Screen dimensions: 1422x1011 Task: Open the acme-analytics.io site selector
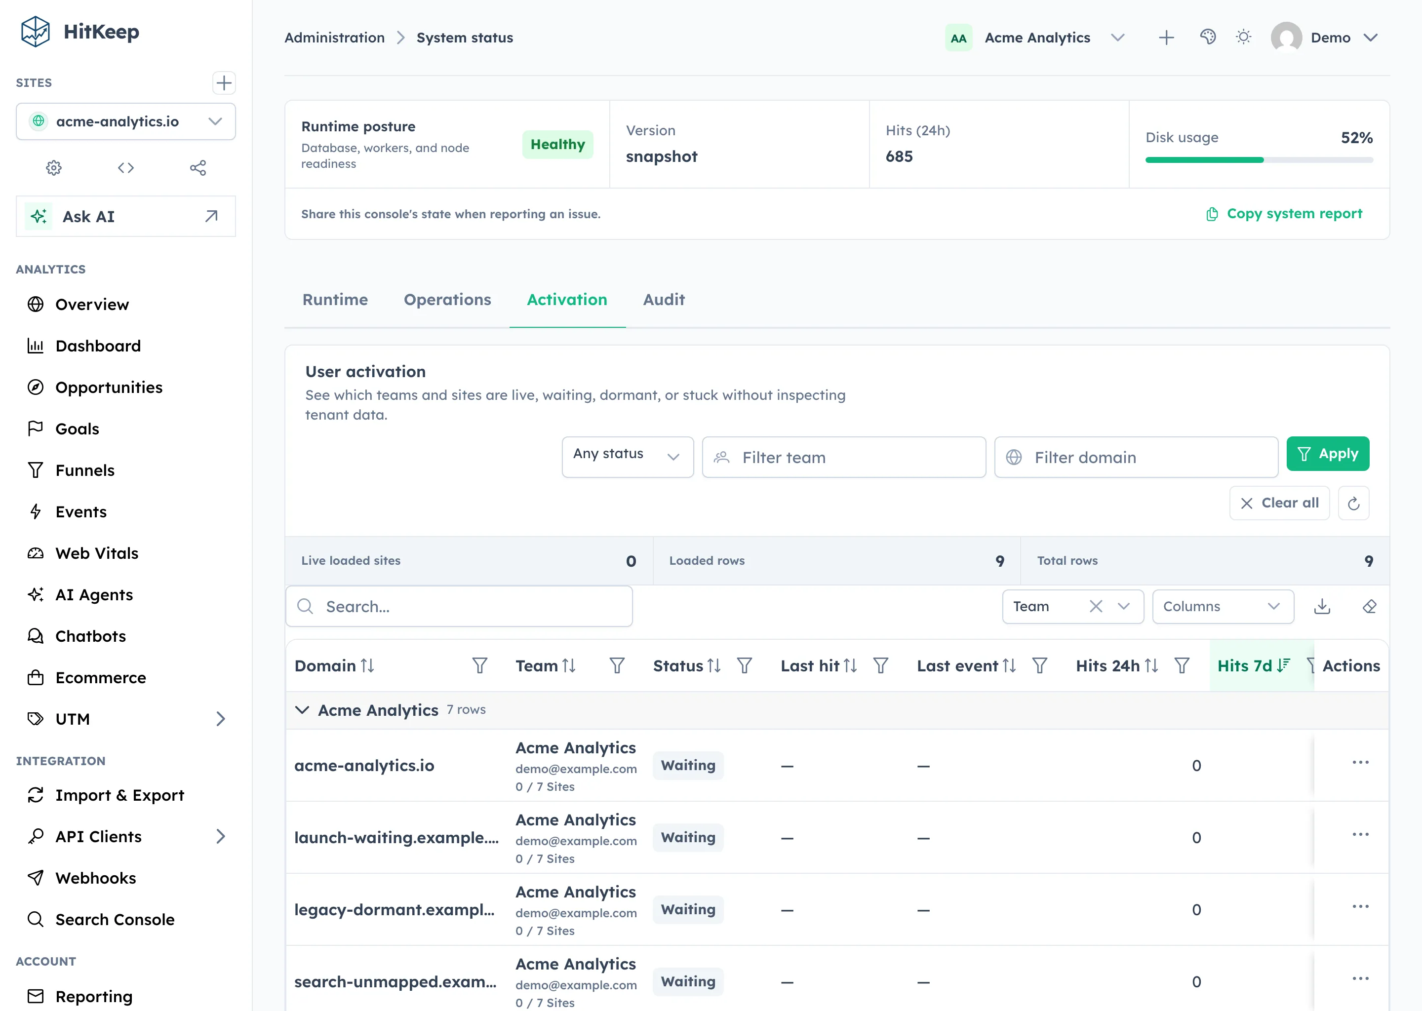click(x=126, y=121)
